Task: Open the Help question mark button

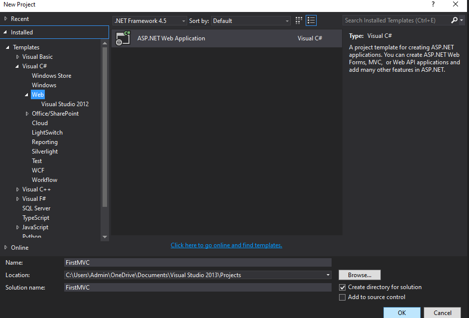Action: coord(433,4)
